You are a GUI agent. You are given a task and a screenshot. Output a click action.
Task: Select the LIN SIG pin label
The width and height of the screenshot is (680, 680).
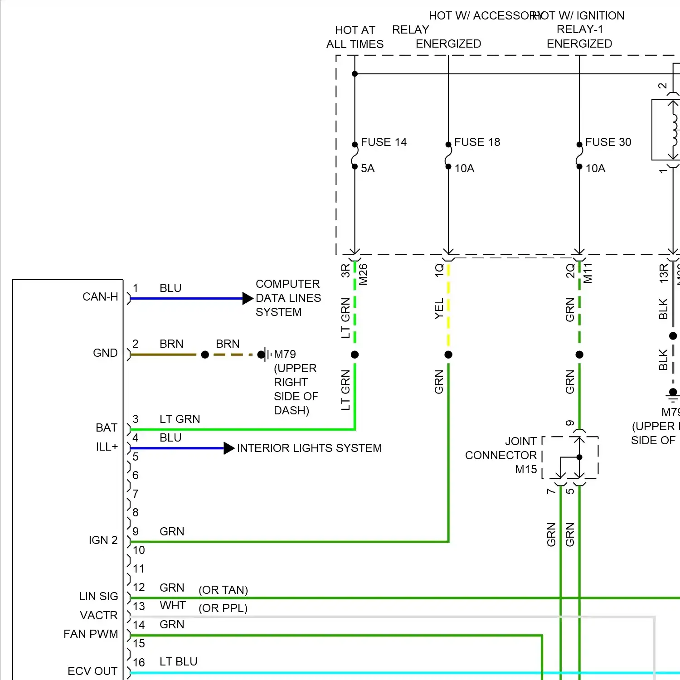click(x=98, y=597)
